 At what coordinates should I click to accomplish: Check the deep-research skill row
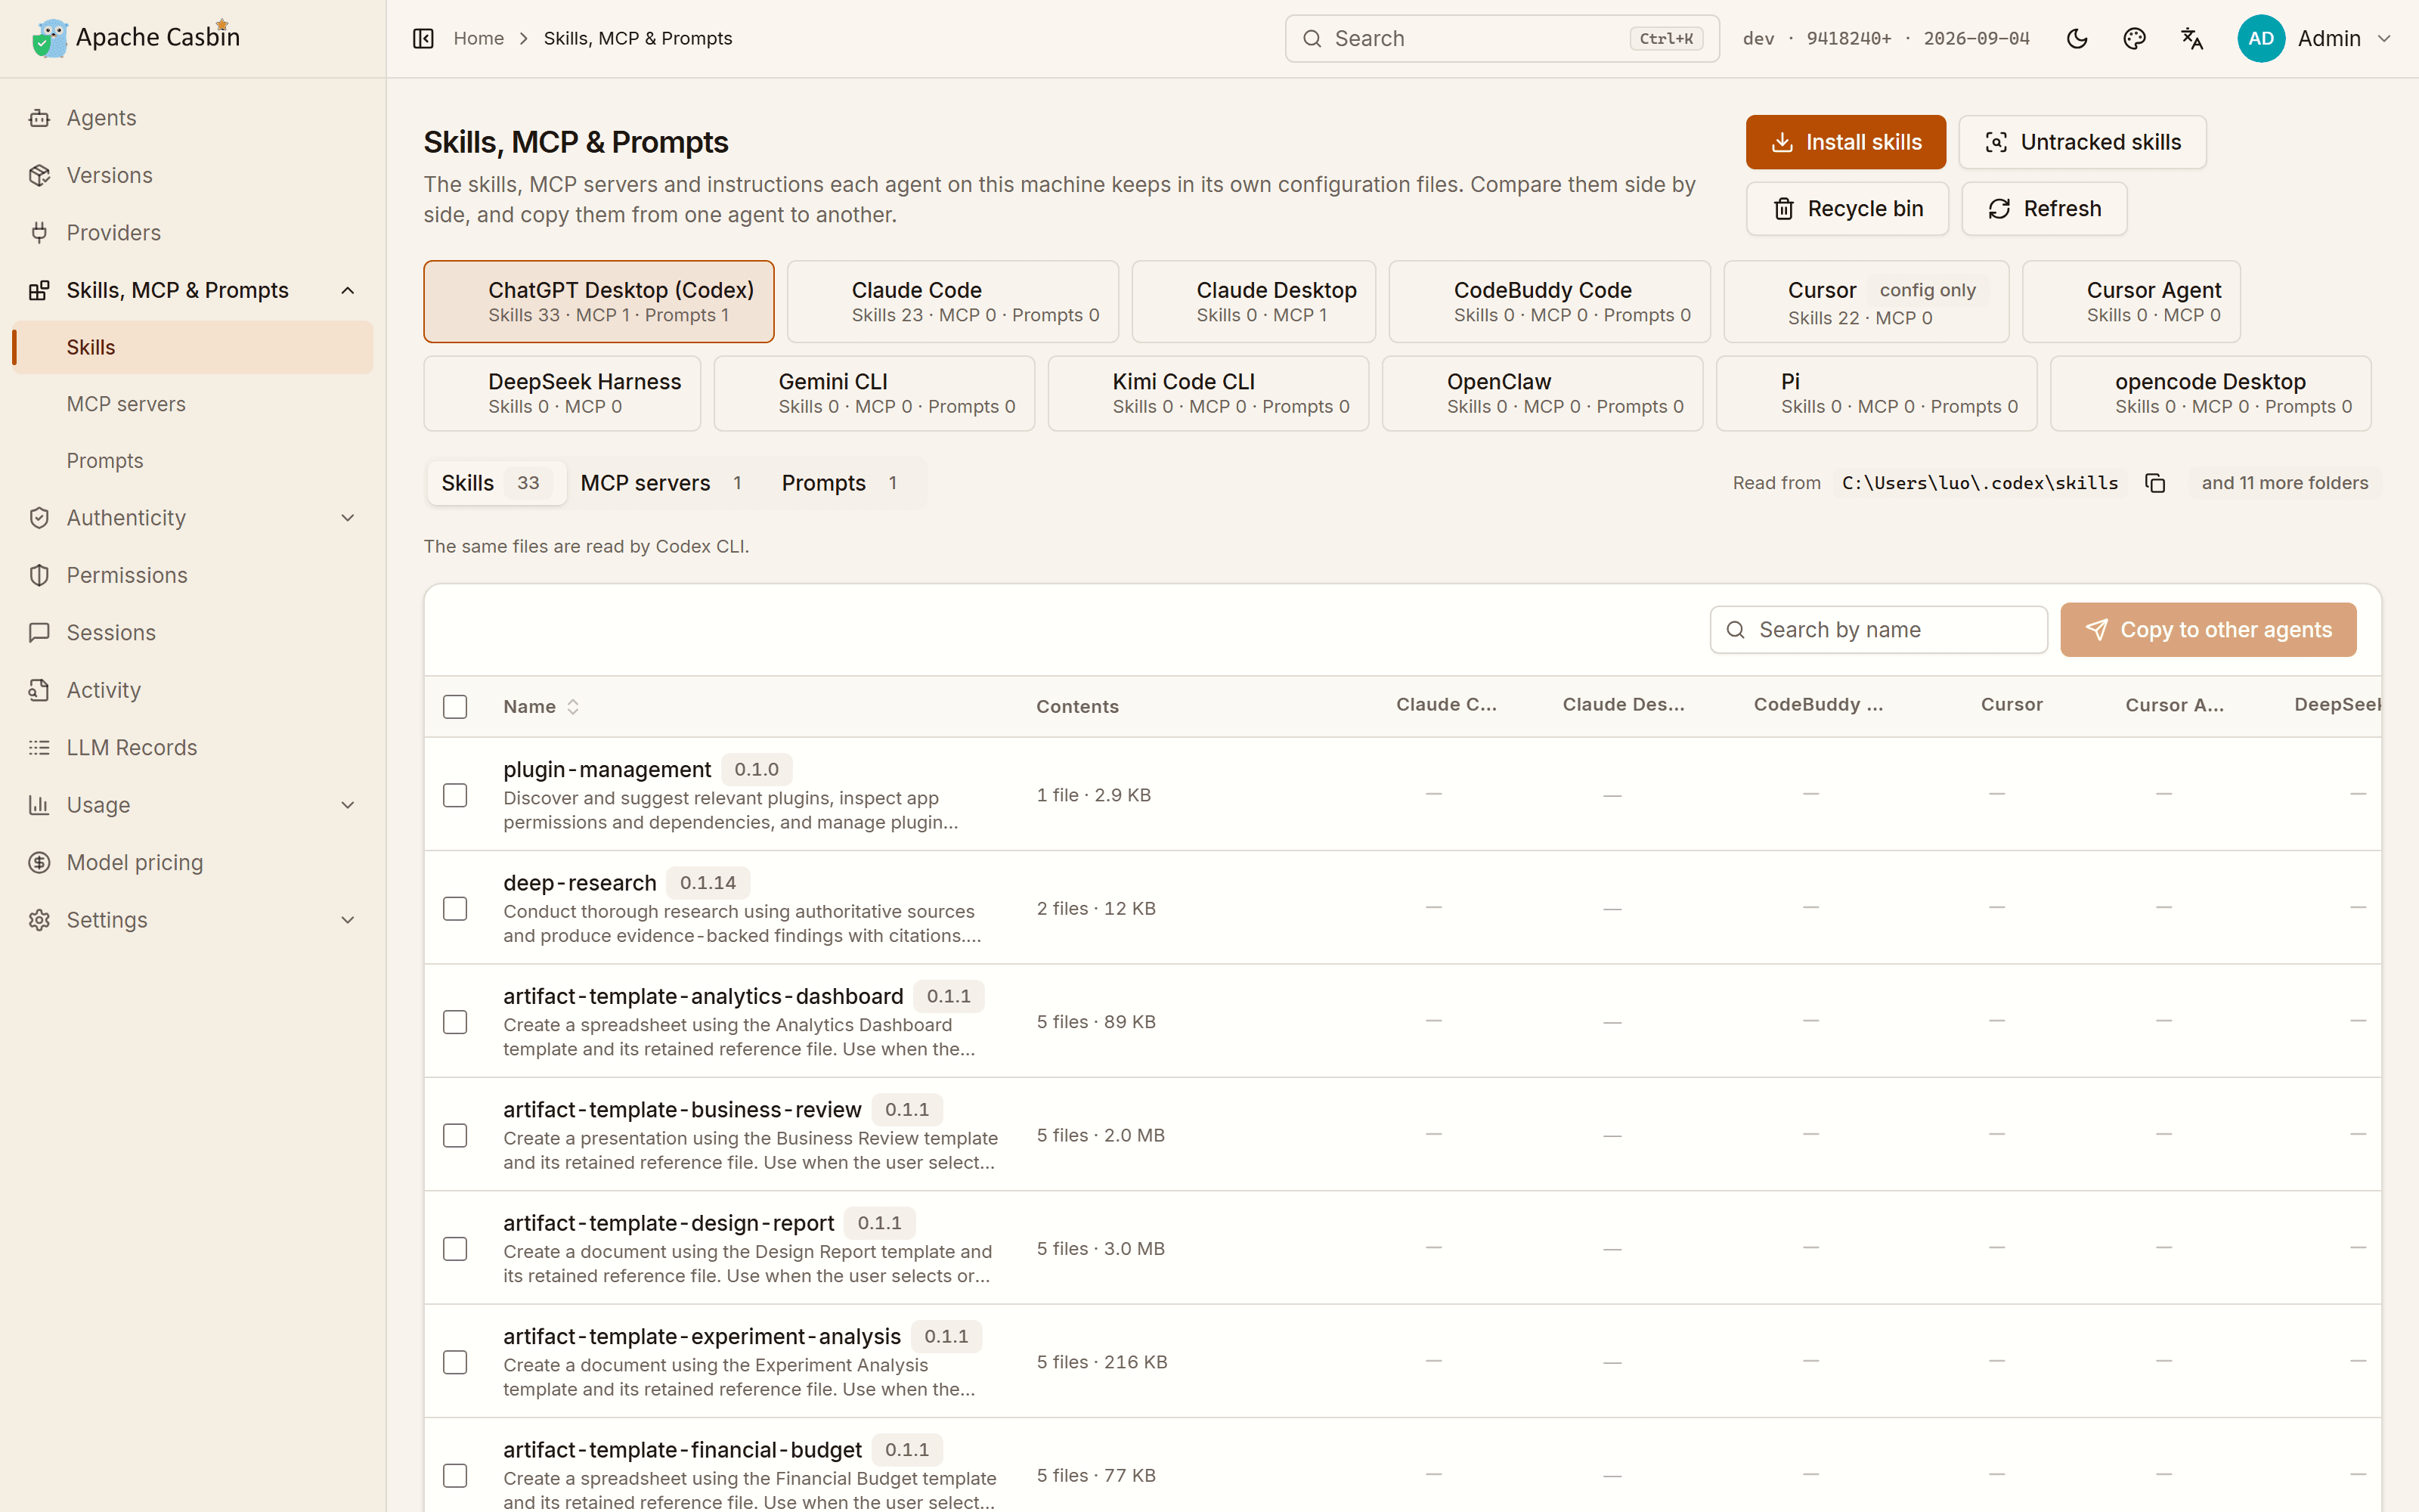(455, 909)
